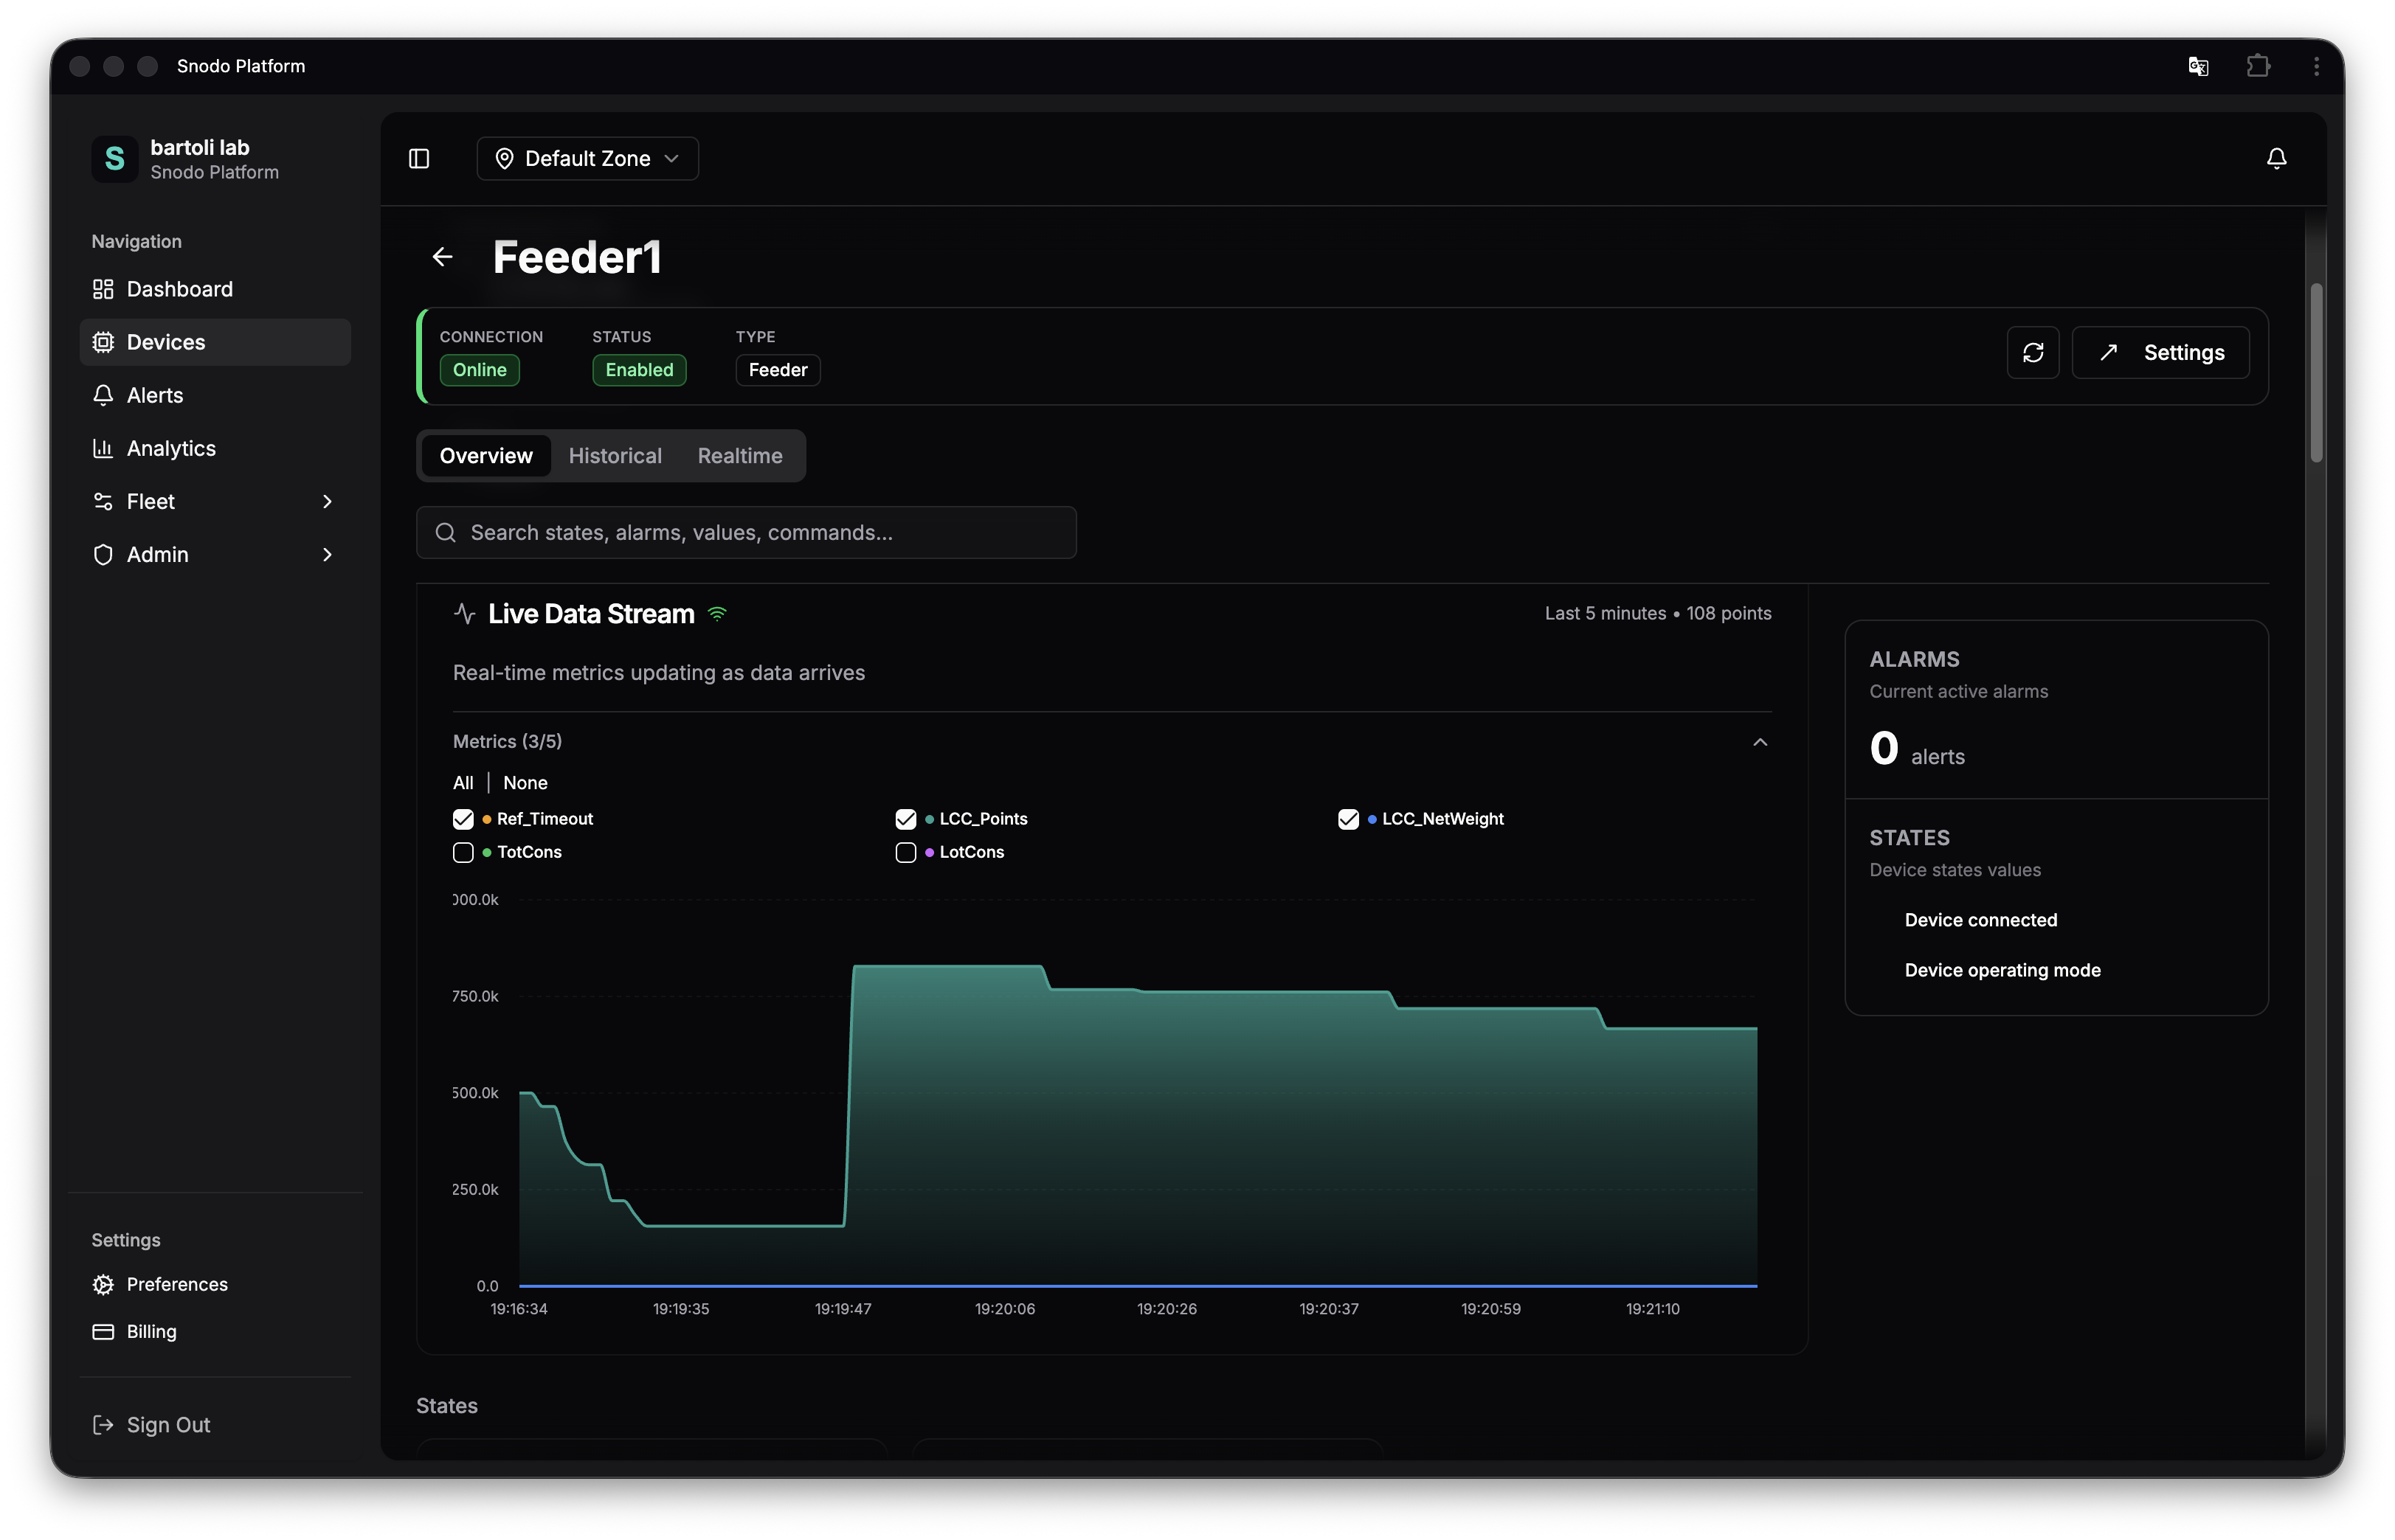Viewport: 2395px width, 1540px height.
Task: Collapse the Metrics section
Action: pyautogui.click(x=1760, y=741)
